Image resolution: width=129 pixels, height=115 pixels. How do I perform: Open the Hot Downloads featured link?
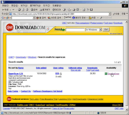click(79, 99)
